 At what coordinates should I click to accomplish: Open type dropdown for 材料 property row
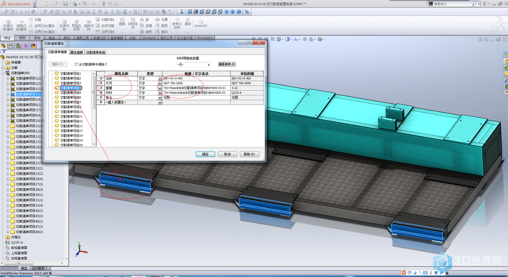click(x=160, y=93)
